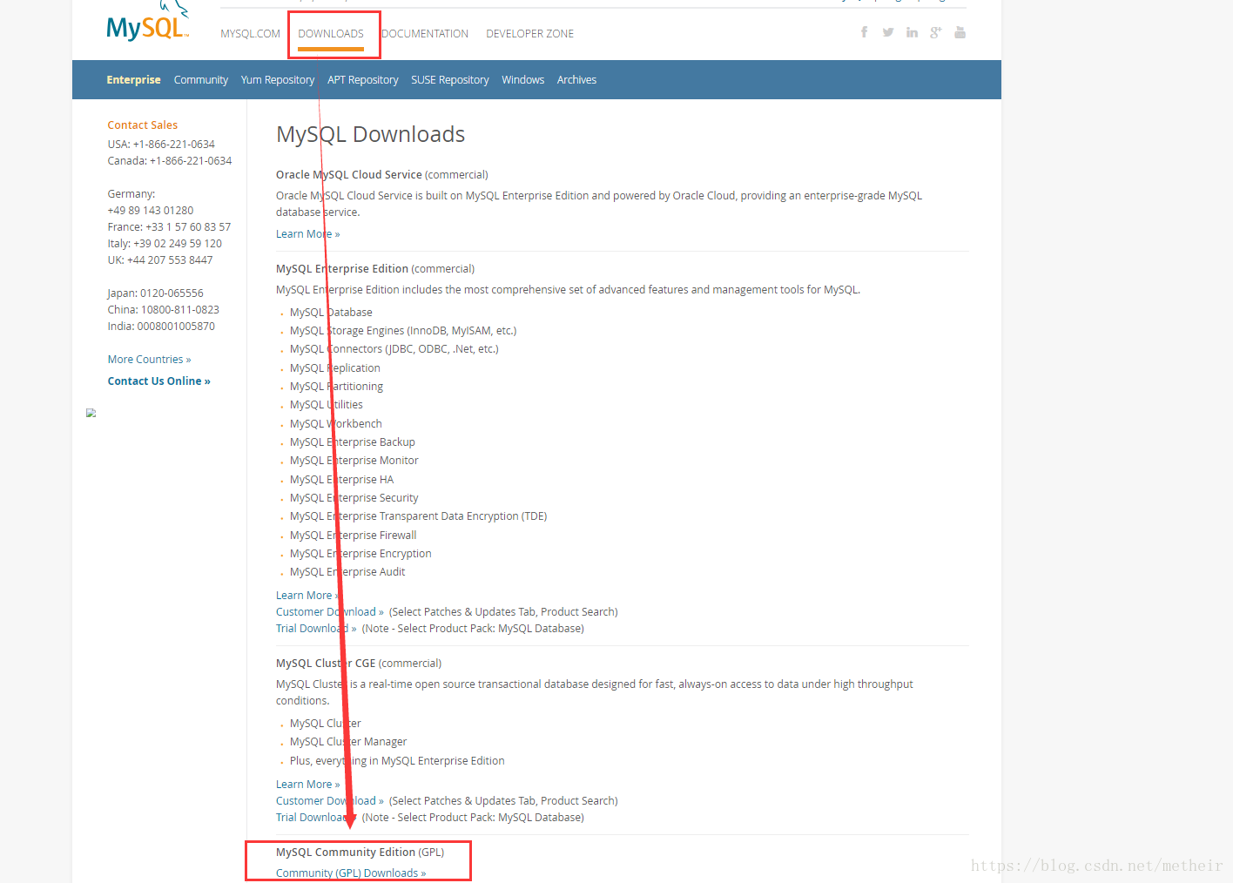
Task: Click the MySQL Enterprise Encryption list item
Action: coord(360,554)
